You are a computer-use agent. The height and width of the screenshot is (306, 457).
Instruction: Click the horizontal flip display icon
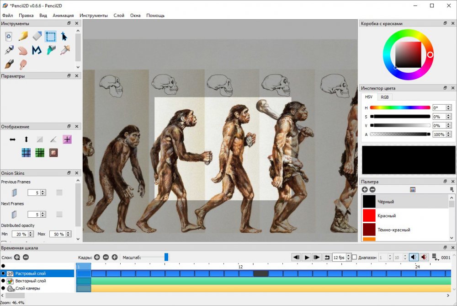tap(13, 140)
